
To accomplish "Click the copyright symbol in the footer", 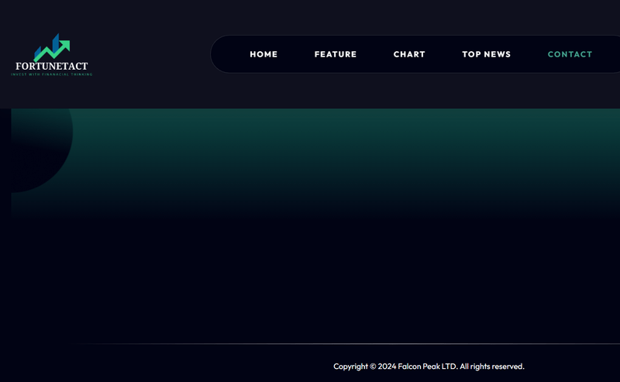I will click(373, 367).
